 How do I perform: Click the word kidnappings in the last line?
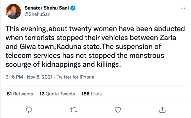coord(61,64)
